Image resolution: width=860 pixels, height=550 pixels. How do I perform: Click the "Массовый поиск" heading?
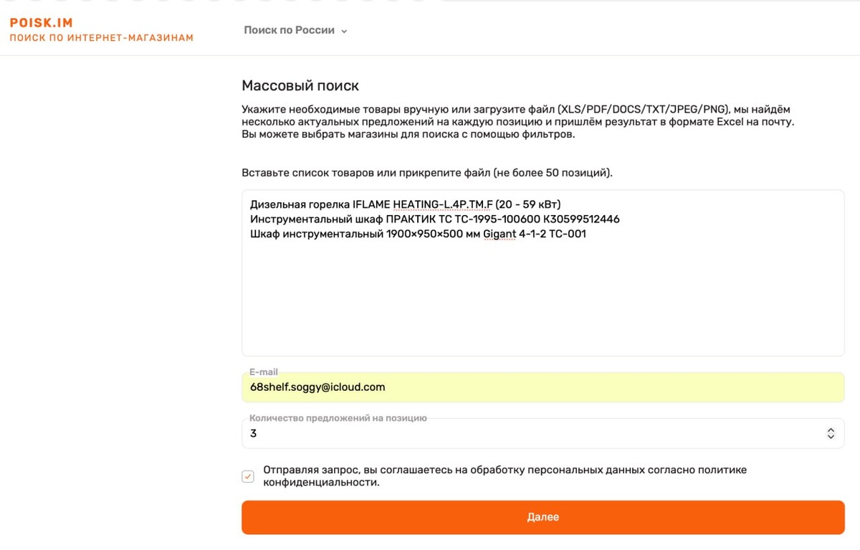[x=300, y=86]
